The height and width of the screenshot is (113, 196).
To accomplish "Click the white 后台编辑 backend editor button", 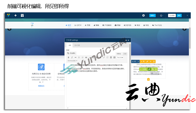I will click(x=172, y=15).
